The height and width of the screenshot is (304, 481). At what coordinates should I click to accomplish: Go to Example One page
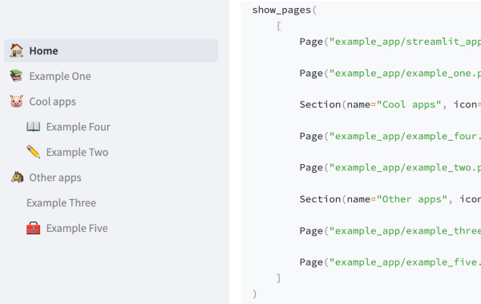(x=111, y=76)
